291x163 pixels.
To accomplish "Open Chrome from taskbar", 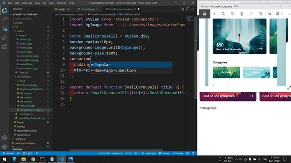I will [33, 159].
